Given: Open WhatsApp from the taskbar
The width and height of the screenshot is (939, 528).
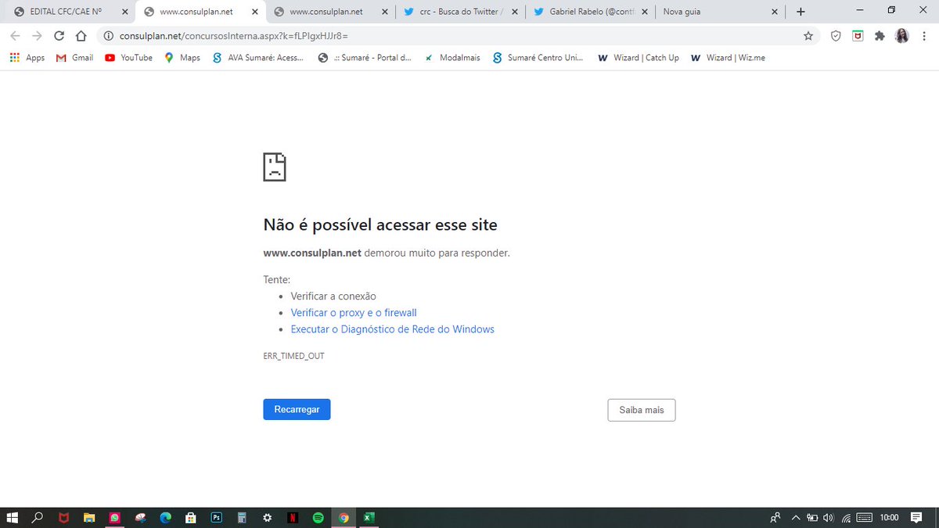Looking at the screenshot, I should pyautogui.click(x=115, y=517).
